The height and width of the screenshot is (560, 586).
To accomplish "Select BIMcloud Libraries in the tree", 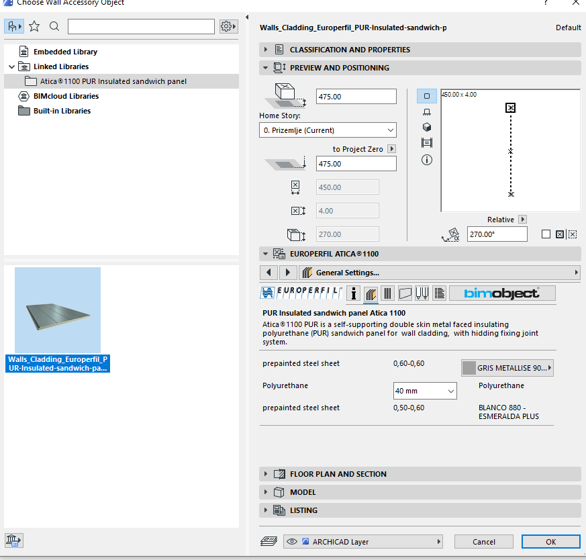I will [66, 96].
